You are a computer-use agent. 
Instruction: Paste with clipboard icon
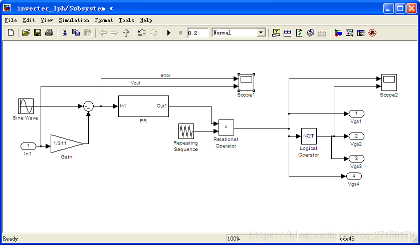click(x=88, y=33)
